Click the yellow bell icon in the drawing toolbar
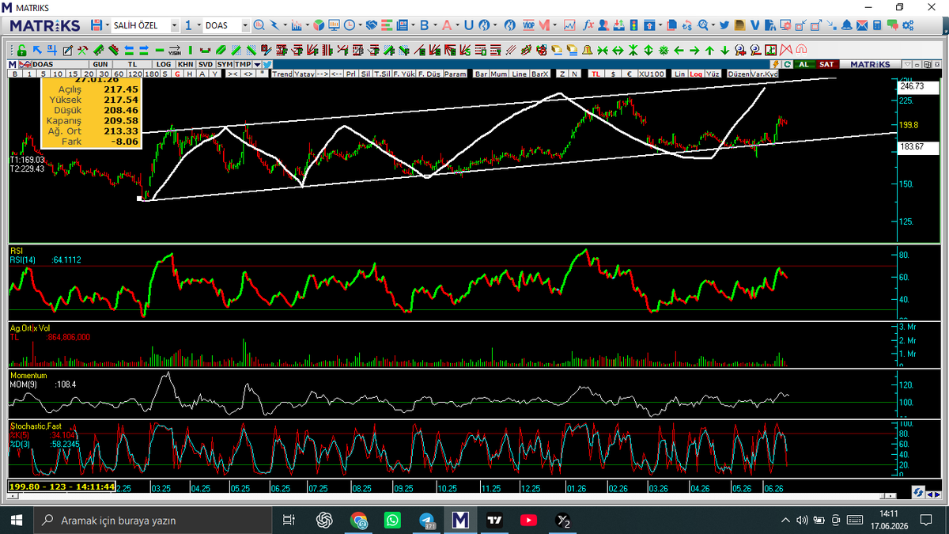Screen dimensions: 949x534 (588, 50)
